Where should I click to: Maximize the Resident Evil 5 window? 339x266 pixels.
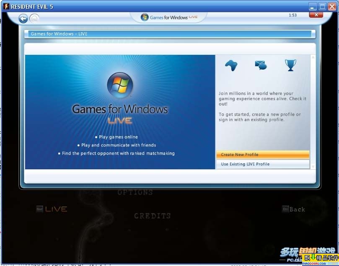[x=322, y=7]
